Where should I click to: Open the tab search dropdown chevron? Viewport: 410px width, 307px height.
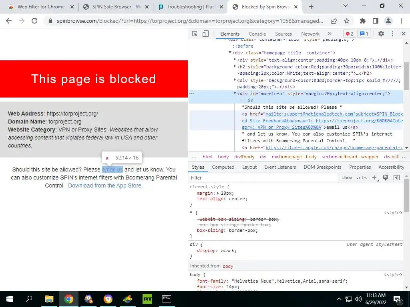[x=345, y=6]
